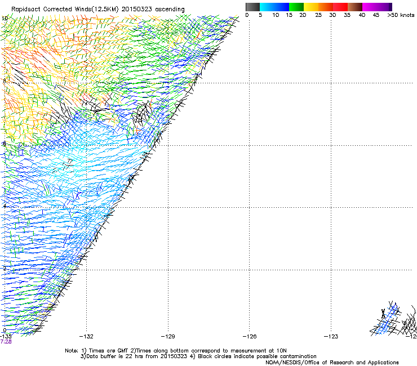Click the legend label '25'
The width and height of the screenshot is (417, 366).
[x=318, y=15]
